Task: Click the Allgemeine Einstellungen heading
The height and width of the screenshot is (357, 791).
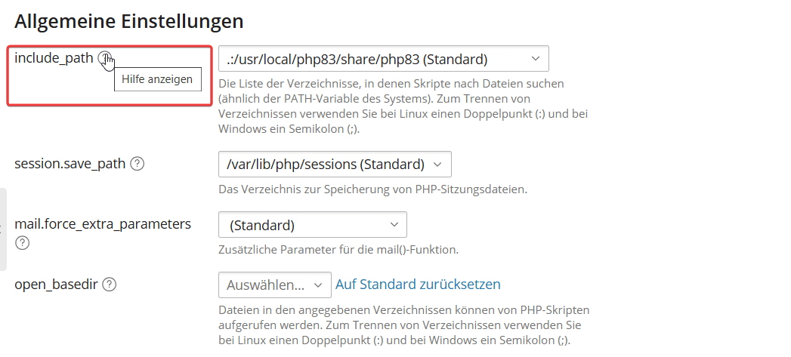Action: point(128,21)
